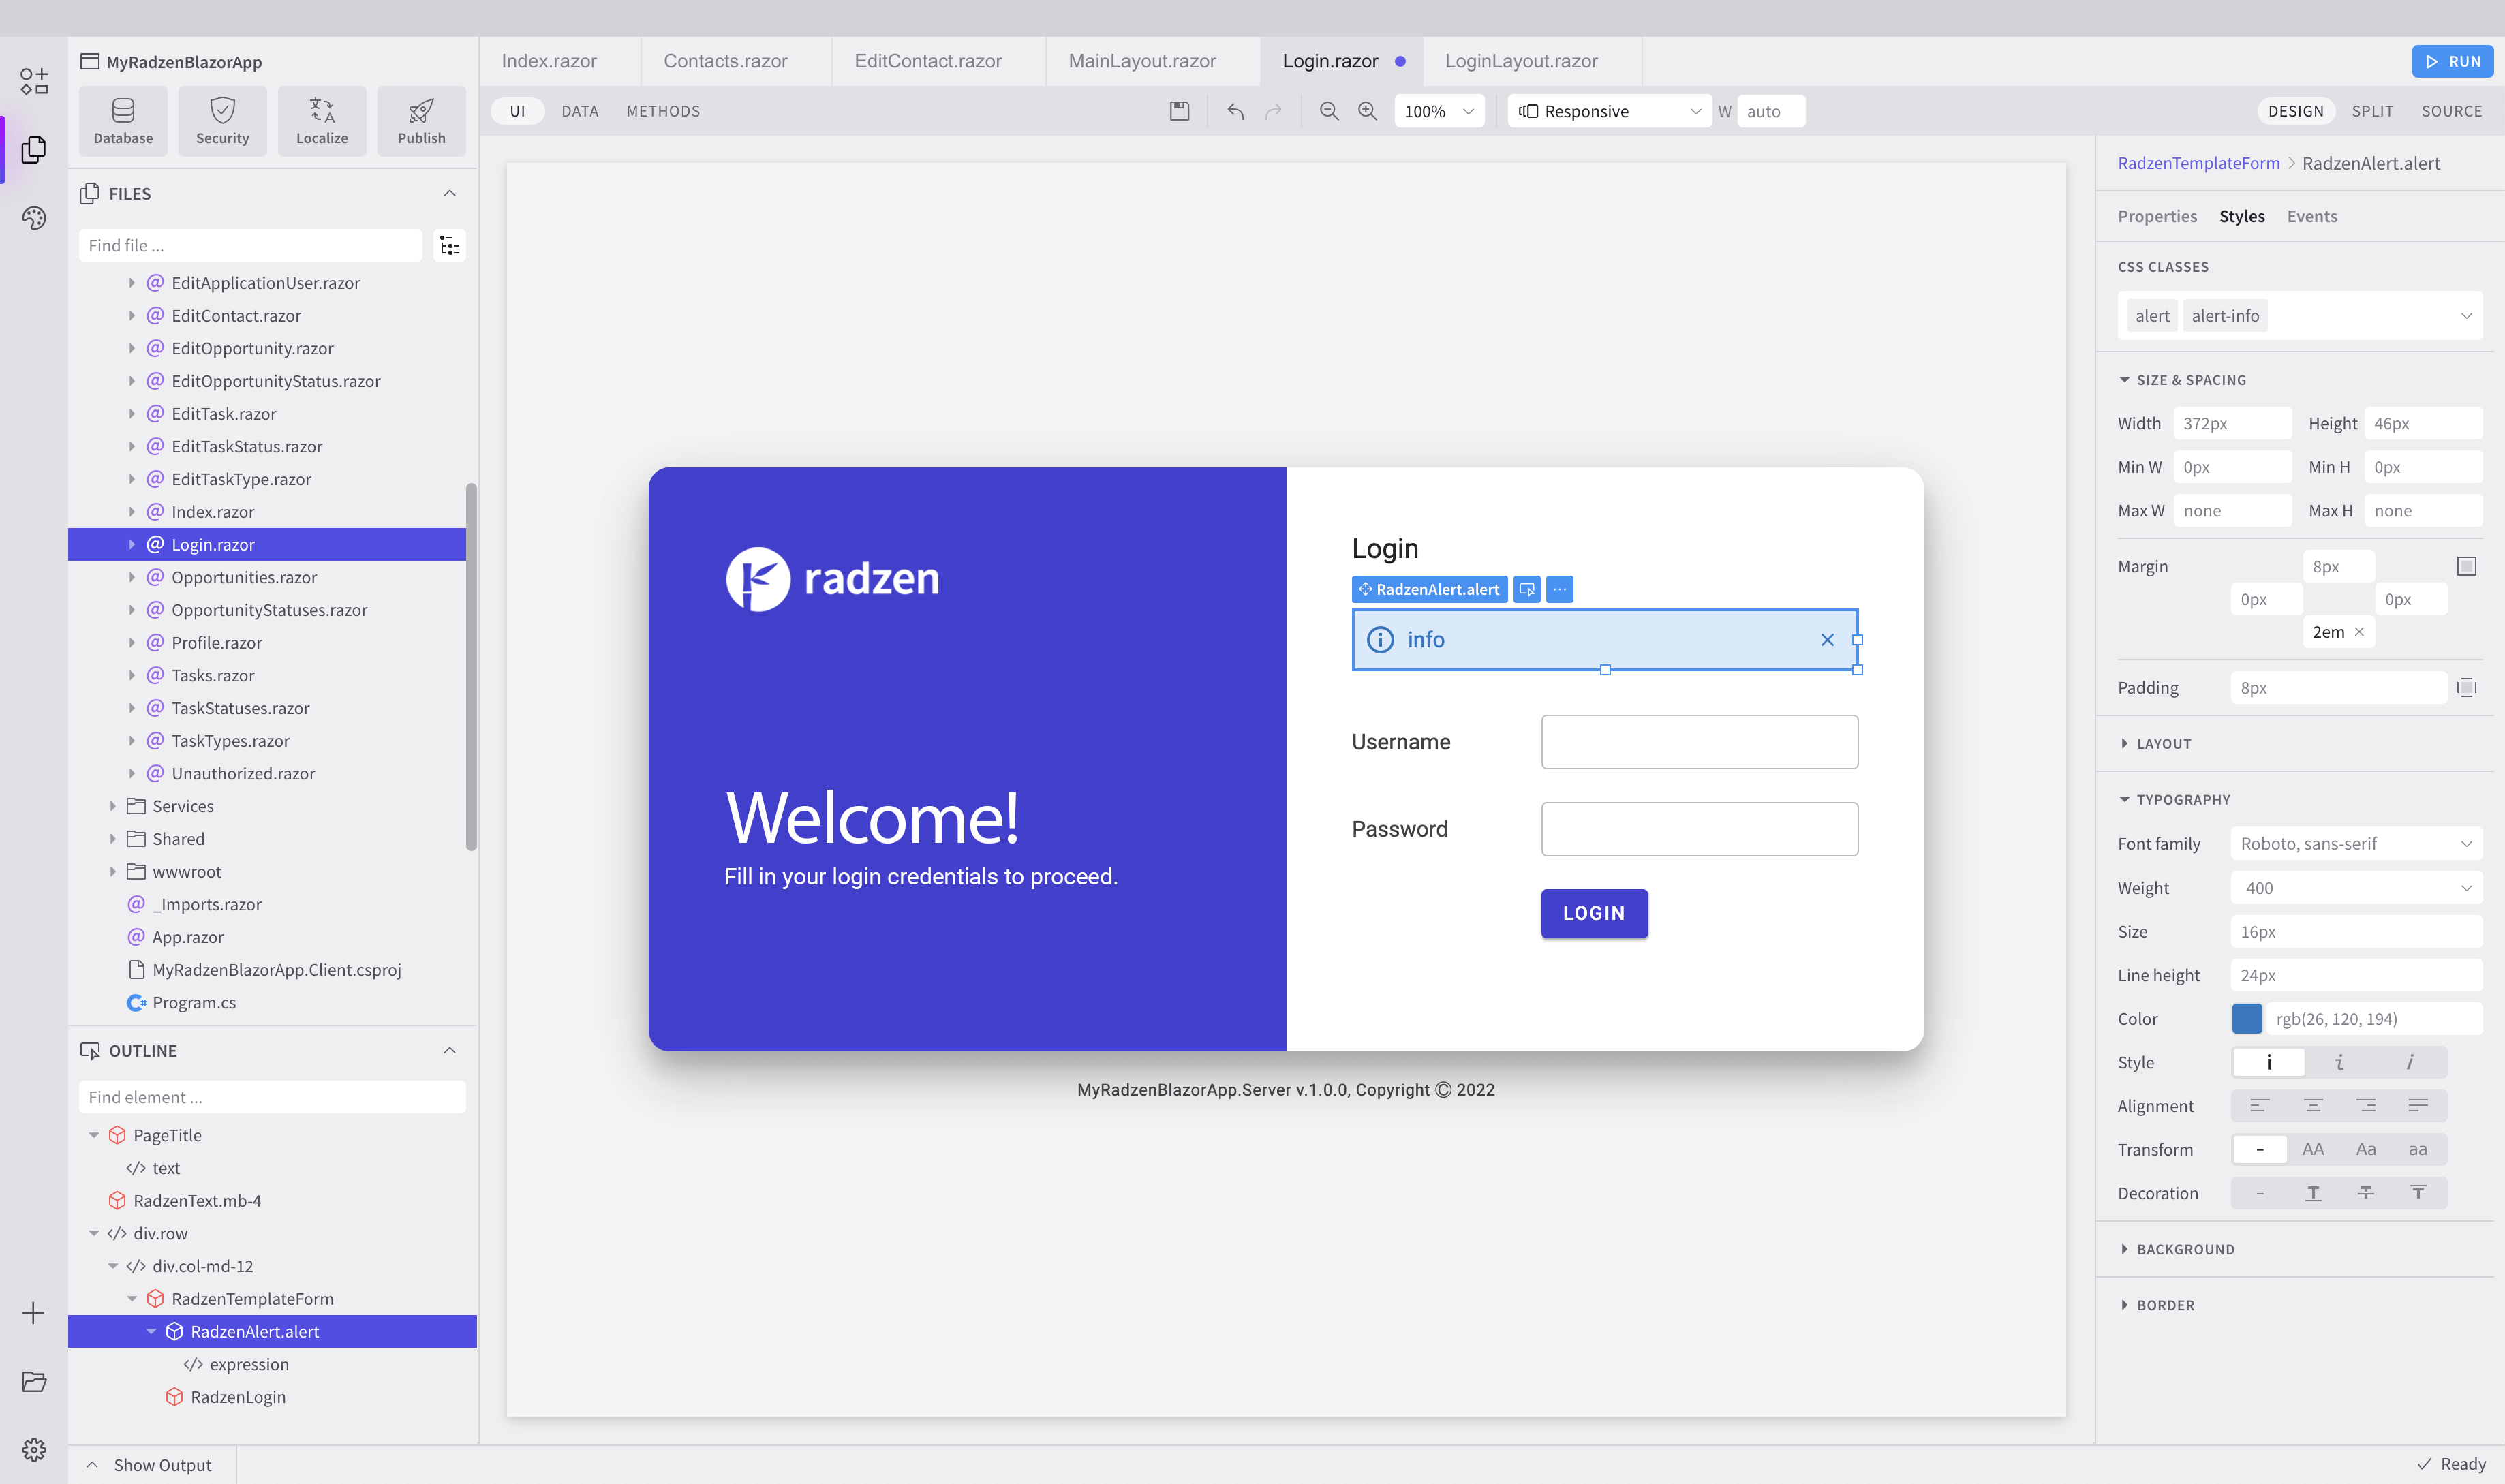Viewport: 2505px width, 1484px height.
Task: Select italic font style option
Action: [x=2339, y=1062]
